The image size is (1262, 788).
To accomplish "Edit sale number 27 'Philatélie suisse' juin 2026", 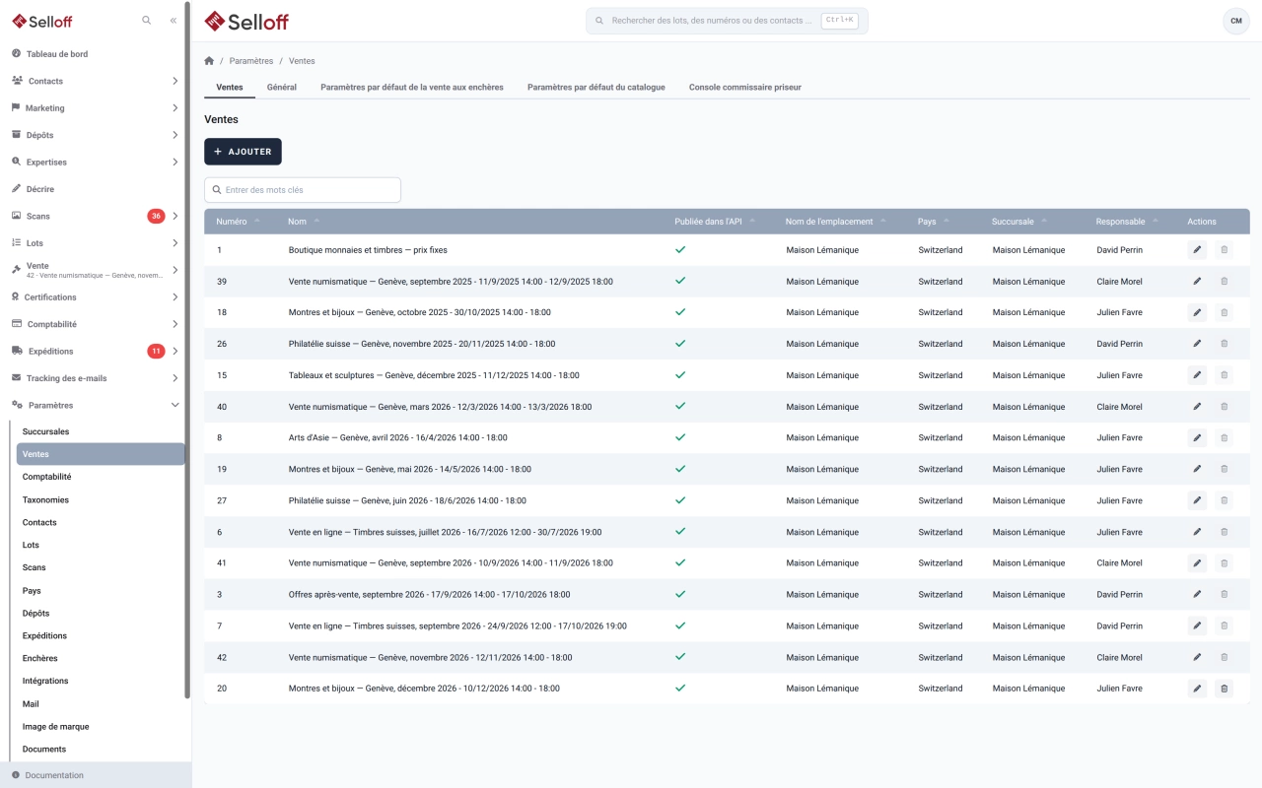I will tap(1197, 500).
